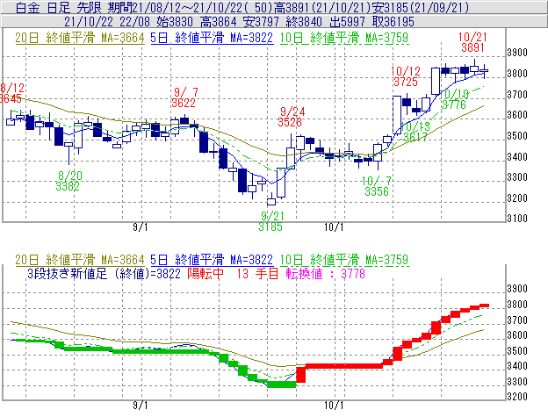Viewport: 548px width, 417px height.
Task: Click the 10/12 3725 high label
Action: (x=406, y=76)
